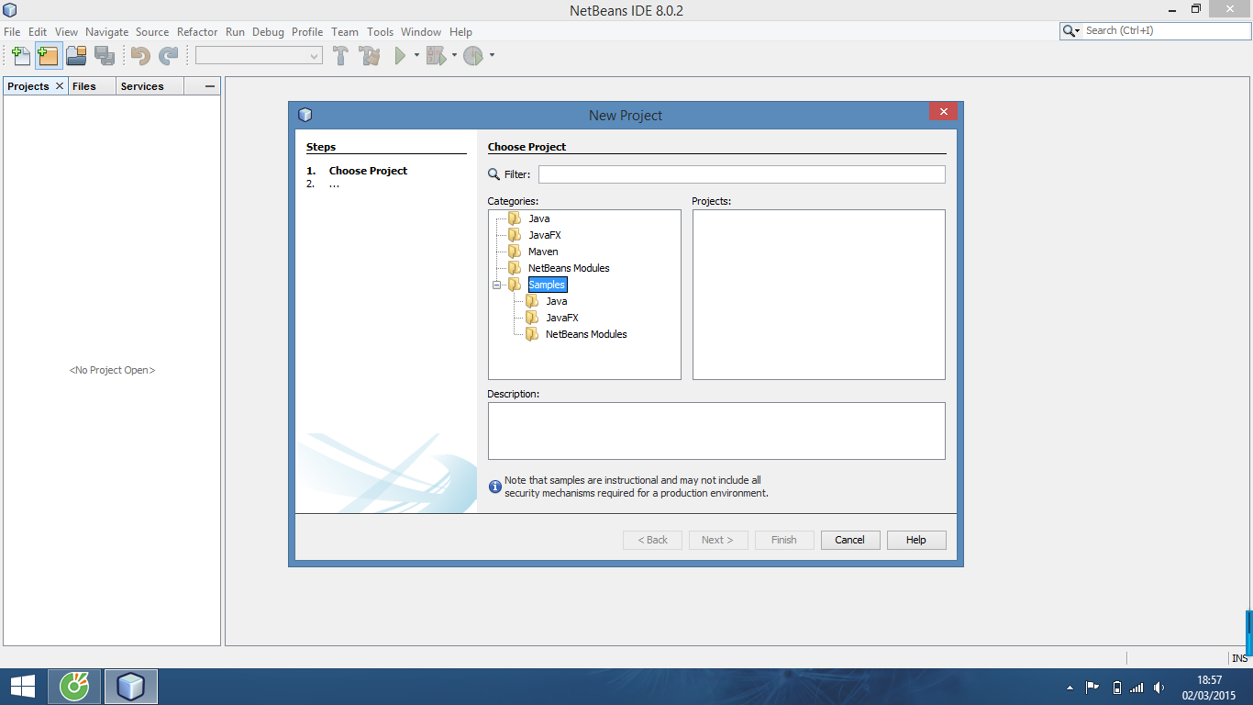1253x705 pixels.
Task: Build the project with the hammer icon
Action: pyautogui.click(x=340, y=55)
